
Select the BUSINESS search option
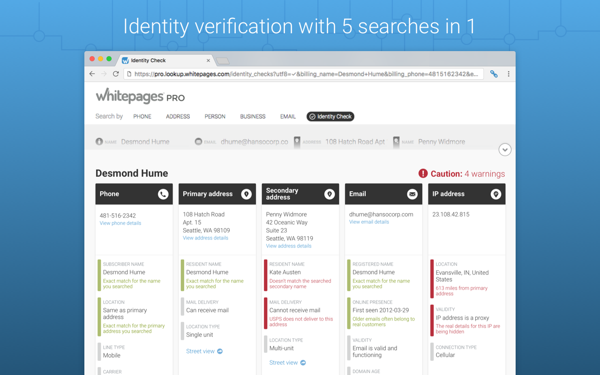tap(253, 117)
